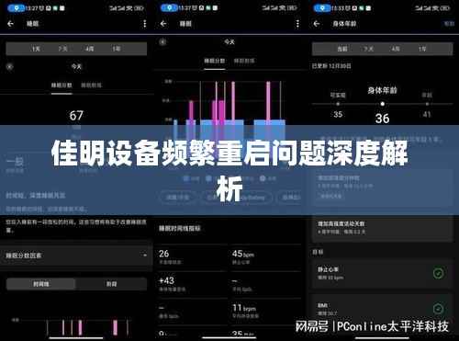
Task: Tap the blue location pill in the left status bar
Action: (x=17, y=8)
